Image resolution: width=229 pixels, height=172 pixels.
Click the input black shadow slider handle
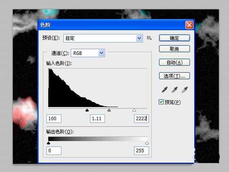[87, 110]
